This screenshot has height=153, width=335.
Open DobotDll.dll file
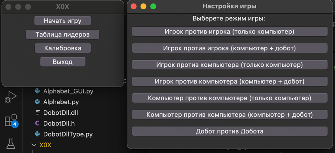point(61,113)
